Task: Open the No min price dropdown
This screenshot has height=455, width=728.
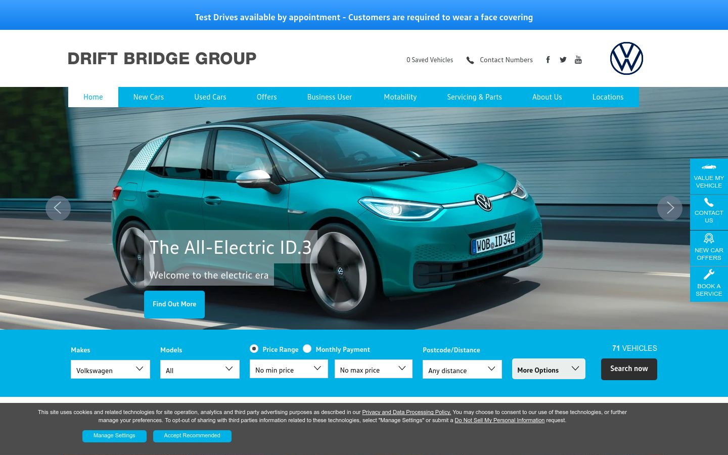Action: tap(289, 369)
